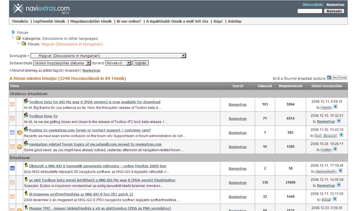Open Ki van online? menu item
The width and height of the screenshot is (357, 211).
pos(129,21)
